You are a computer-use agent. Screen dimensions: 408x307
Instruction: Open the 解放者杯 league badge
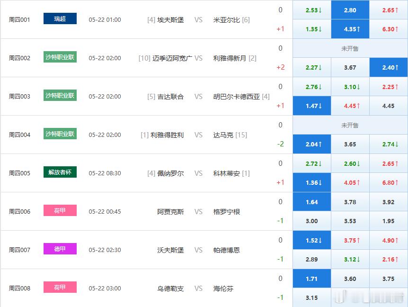pos(60,172)
